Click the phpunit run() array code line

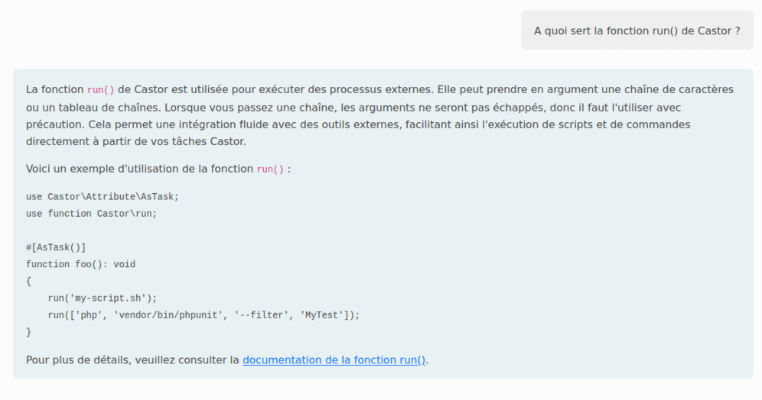pyautogui.click(x=203, y=315)
